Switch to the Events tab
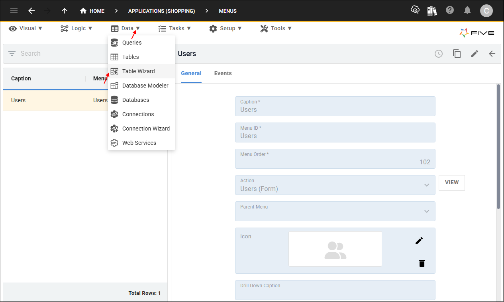This screenshot has width=504, height=302. click(x=223, y=73)
